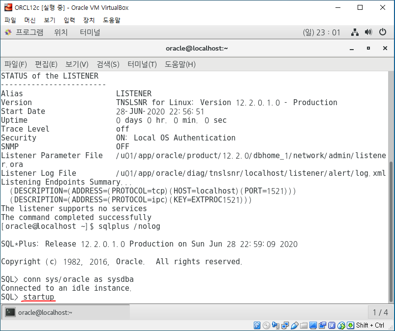Viewport: 395px width, 331px height.
Task: Click VirtualBox audio status icon
Action: coord(275,325)
